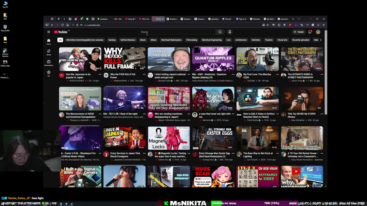The image size is (367, 206).
Task: Open Nomad Push channel avatar
Action: [x=150, y=75]
